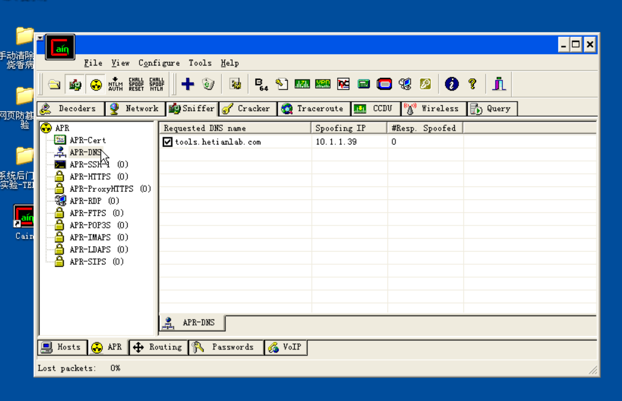622x401 pixels.
Task: Open help with the yellow question mark icon
Action: 472,84
